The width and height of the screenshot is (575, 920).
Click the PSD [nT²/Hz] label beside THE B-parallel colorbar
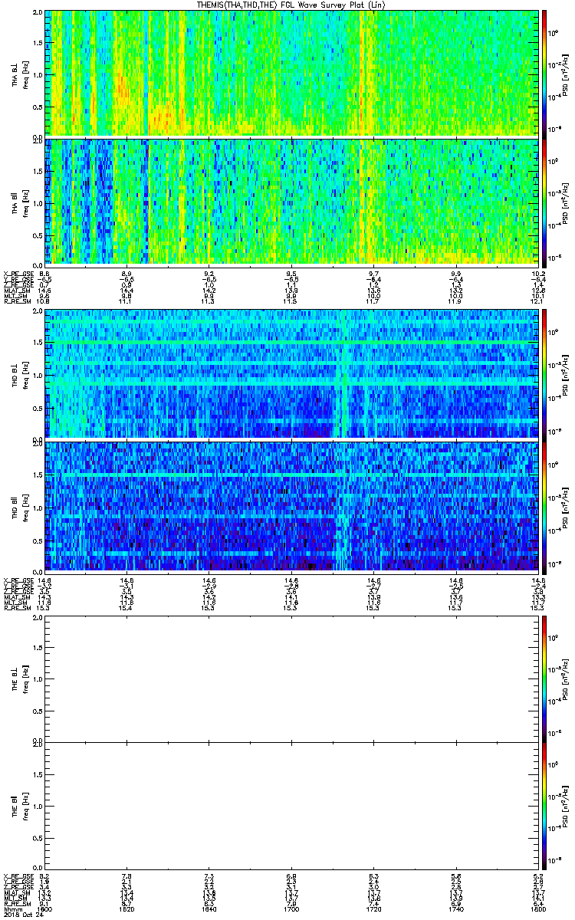[566, 807]
